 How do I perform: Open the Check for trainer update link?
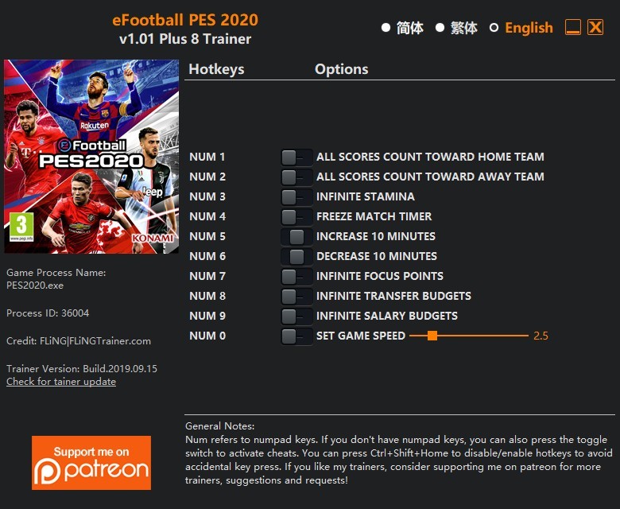[61, 382]
